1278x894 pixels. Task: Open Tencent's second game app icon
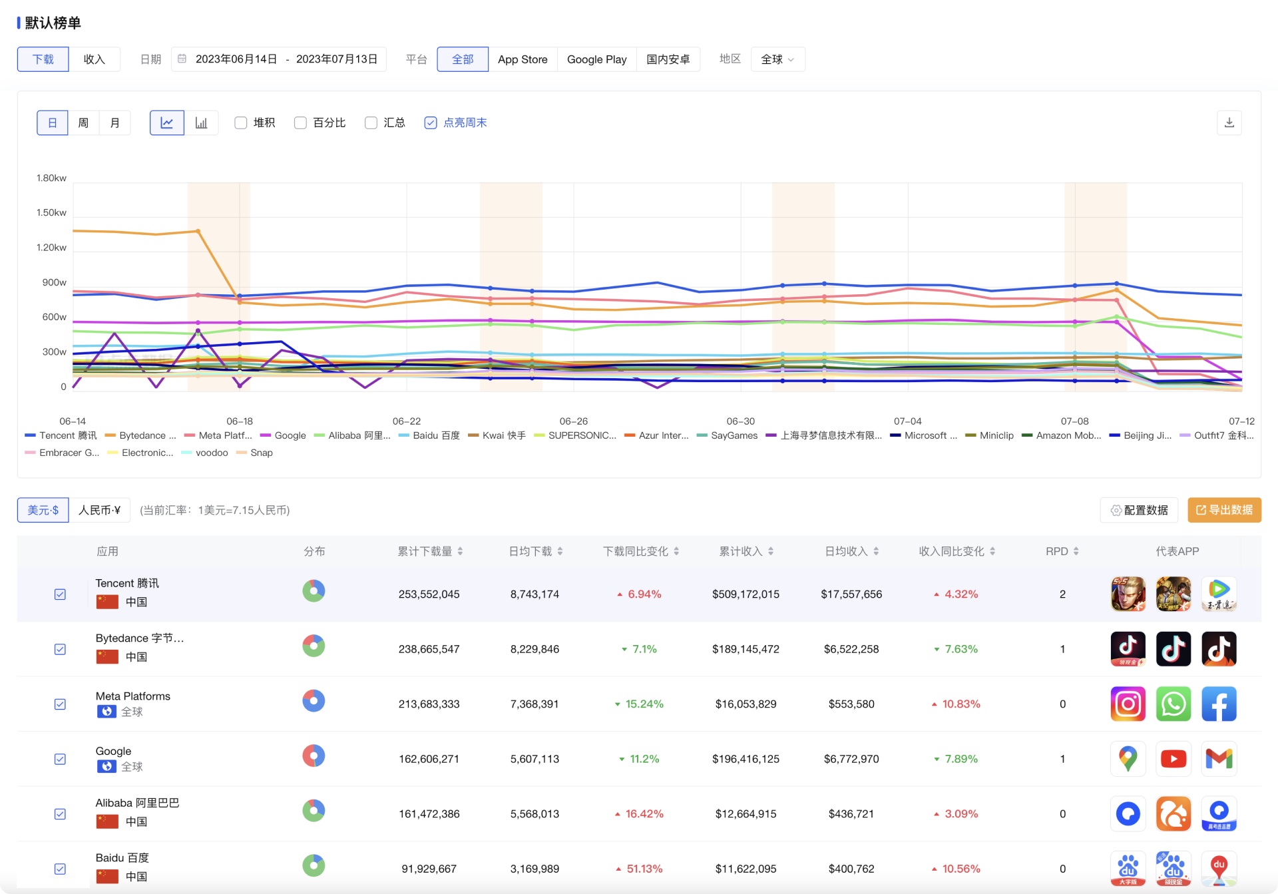(1173, 594)
